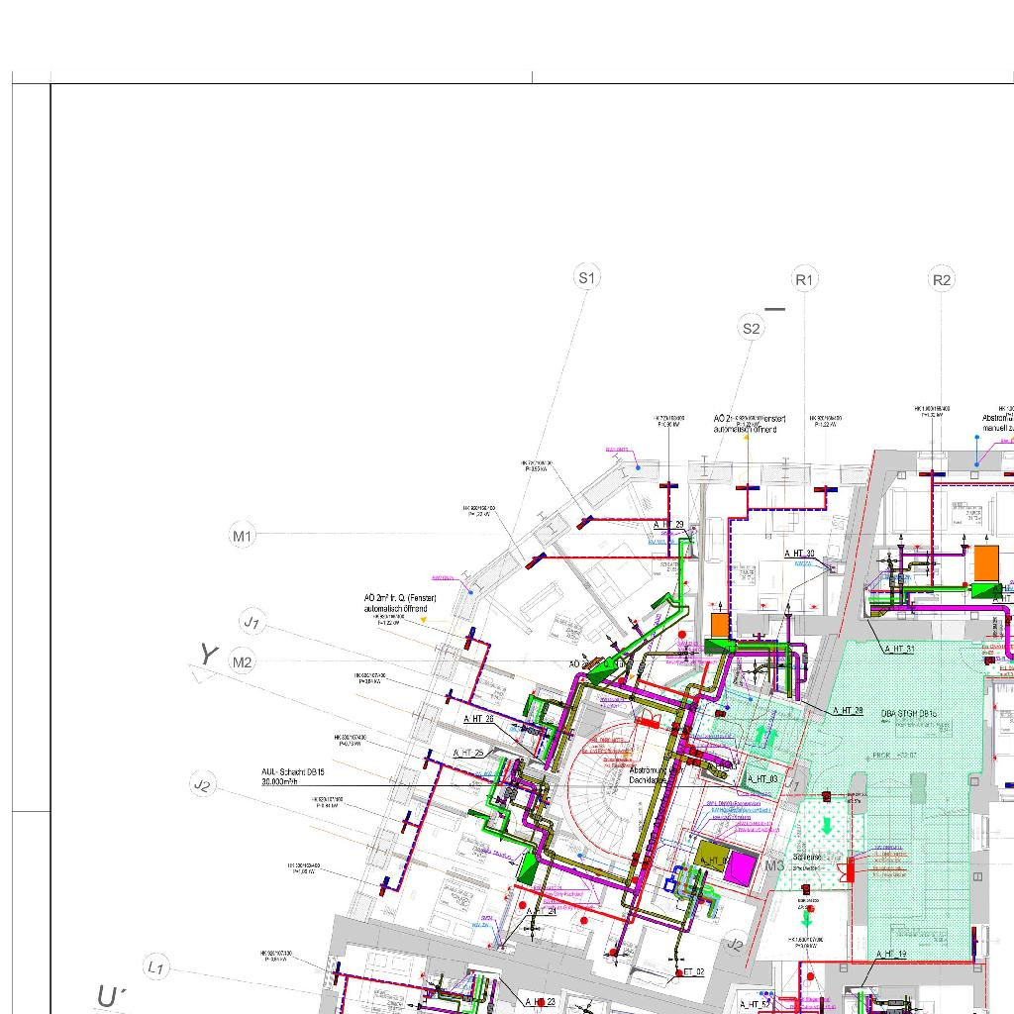Select the ET_02 tag label
Screen dimensions: 1014x1014
tap(693, 972)
